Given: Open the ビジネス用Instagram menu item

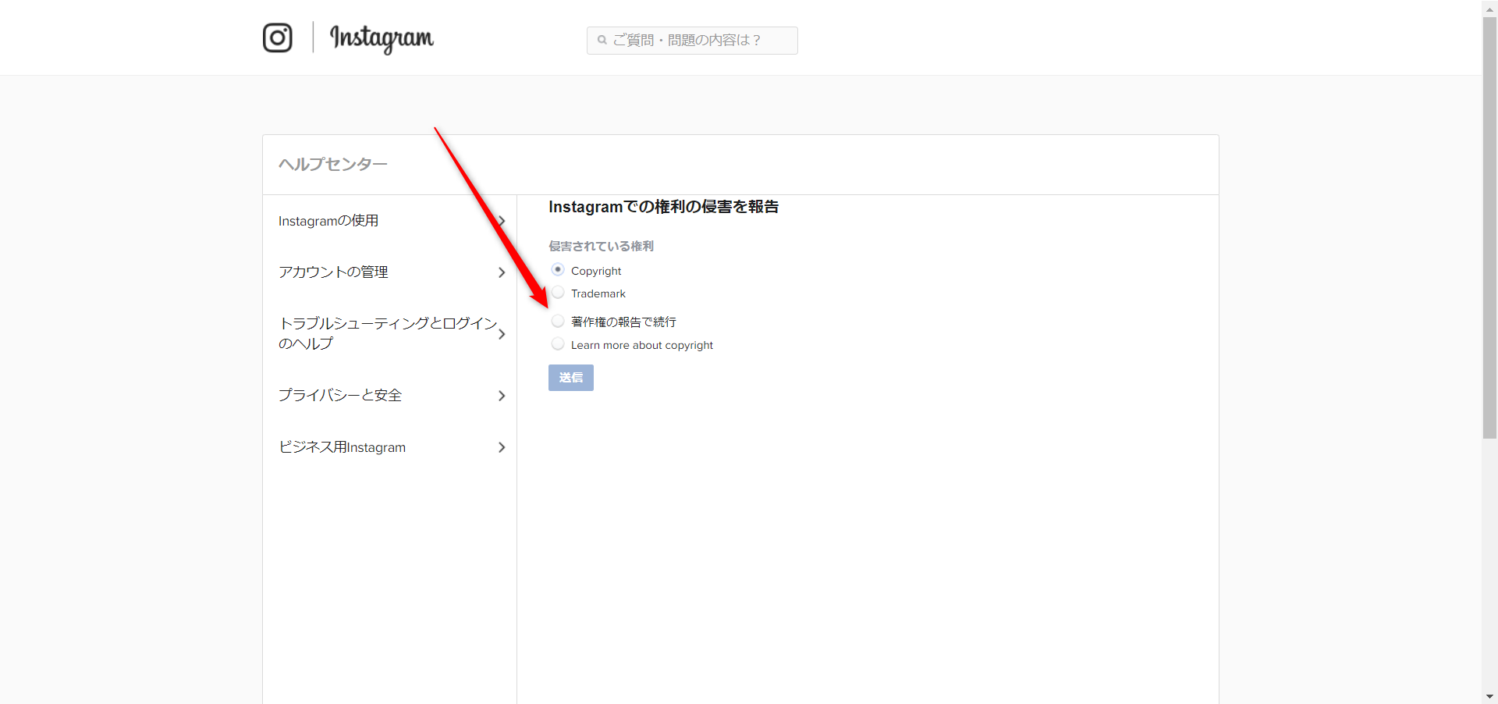Looking at the screenshot, I should click(x=343, y=447).
